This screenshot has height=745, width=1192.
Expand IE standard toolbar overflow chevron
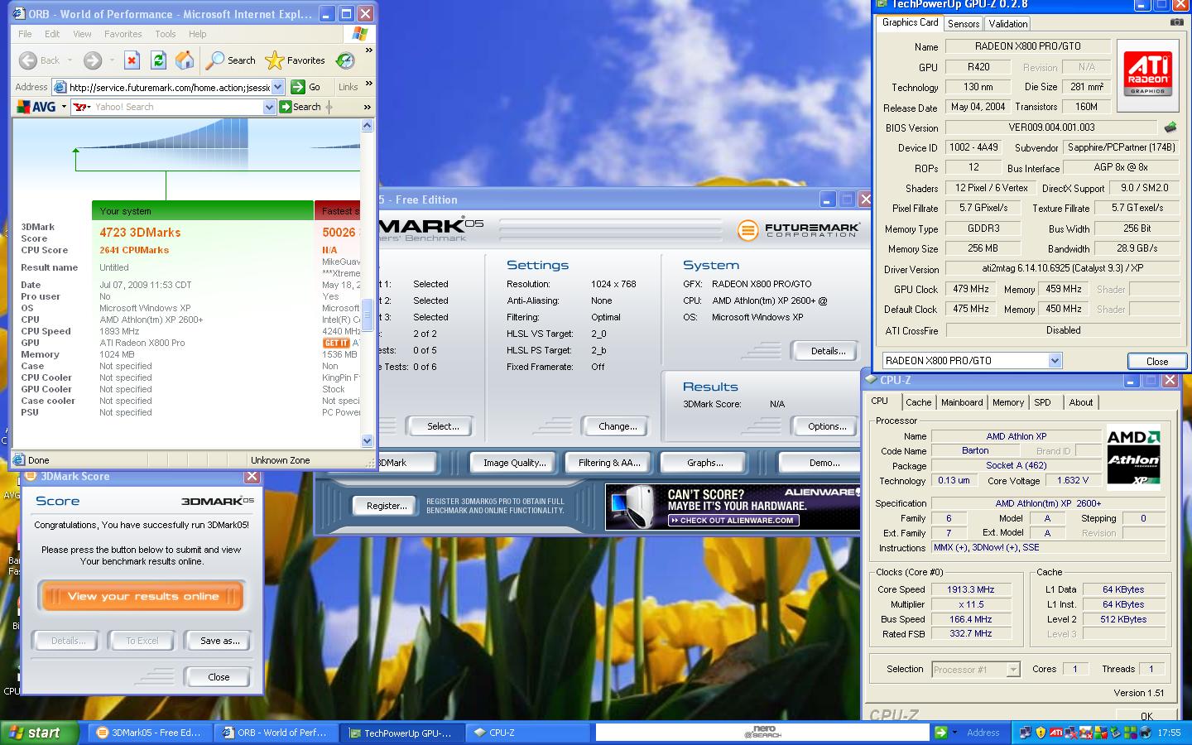coord(368,51)
